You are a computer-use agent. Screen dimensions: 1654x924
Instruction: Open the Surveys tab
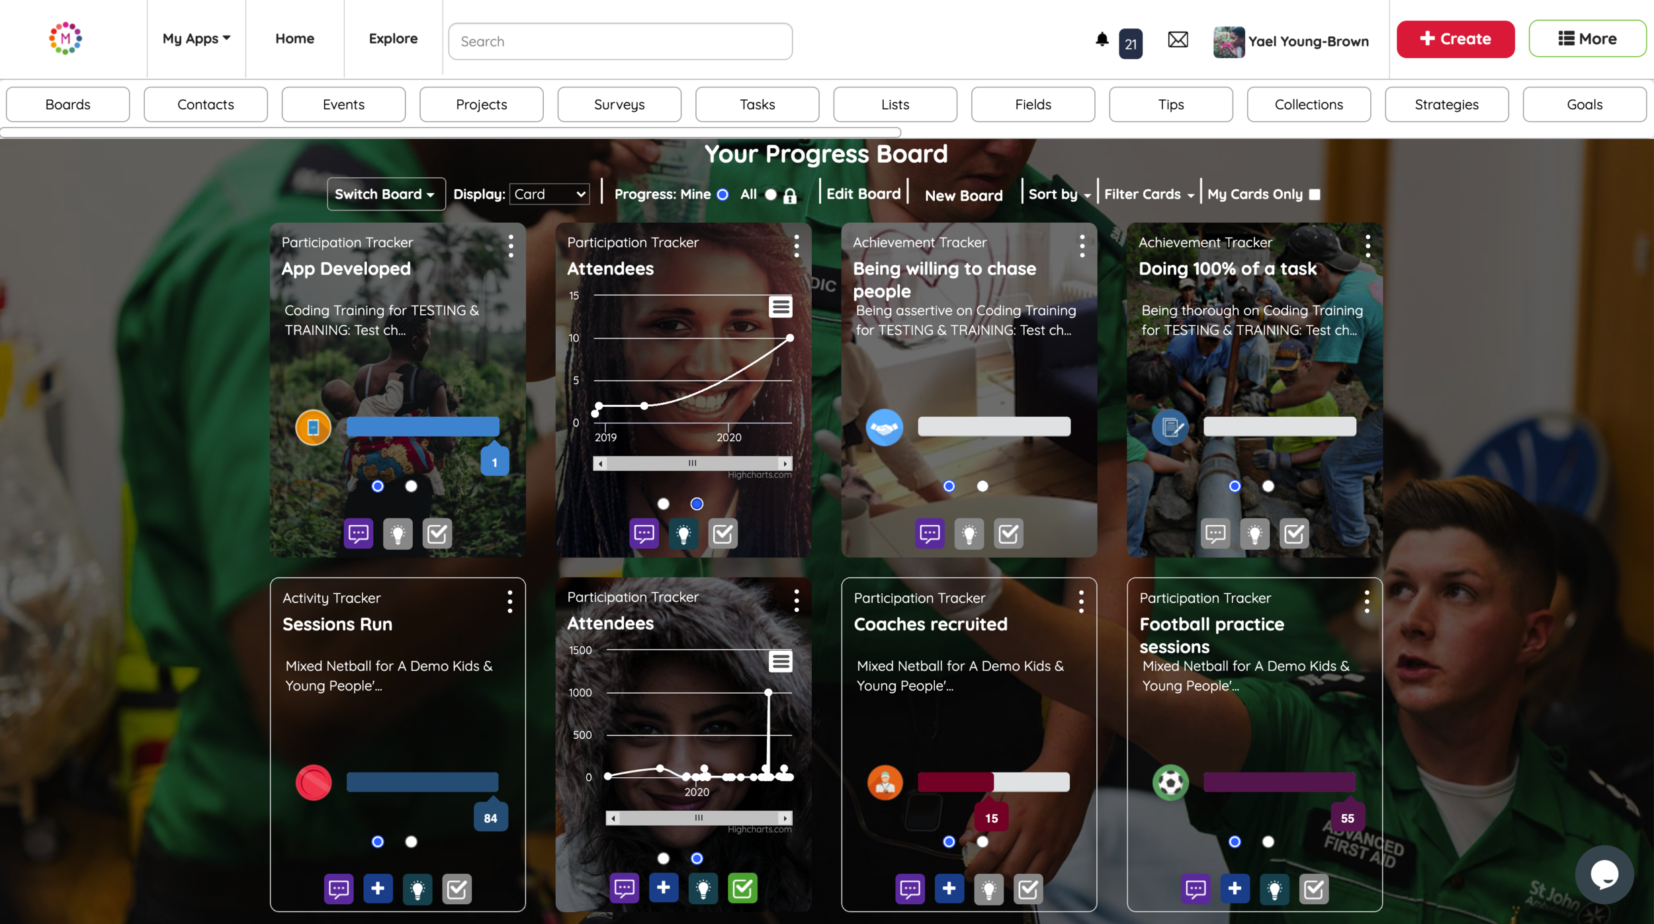(x=619, y=105)
